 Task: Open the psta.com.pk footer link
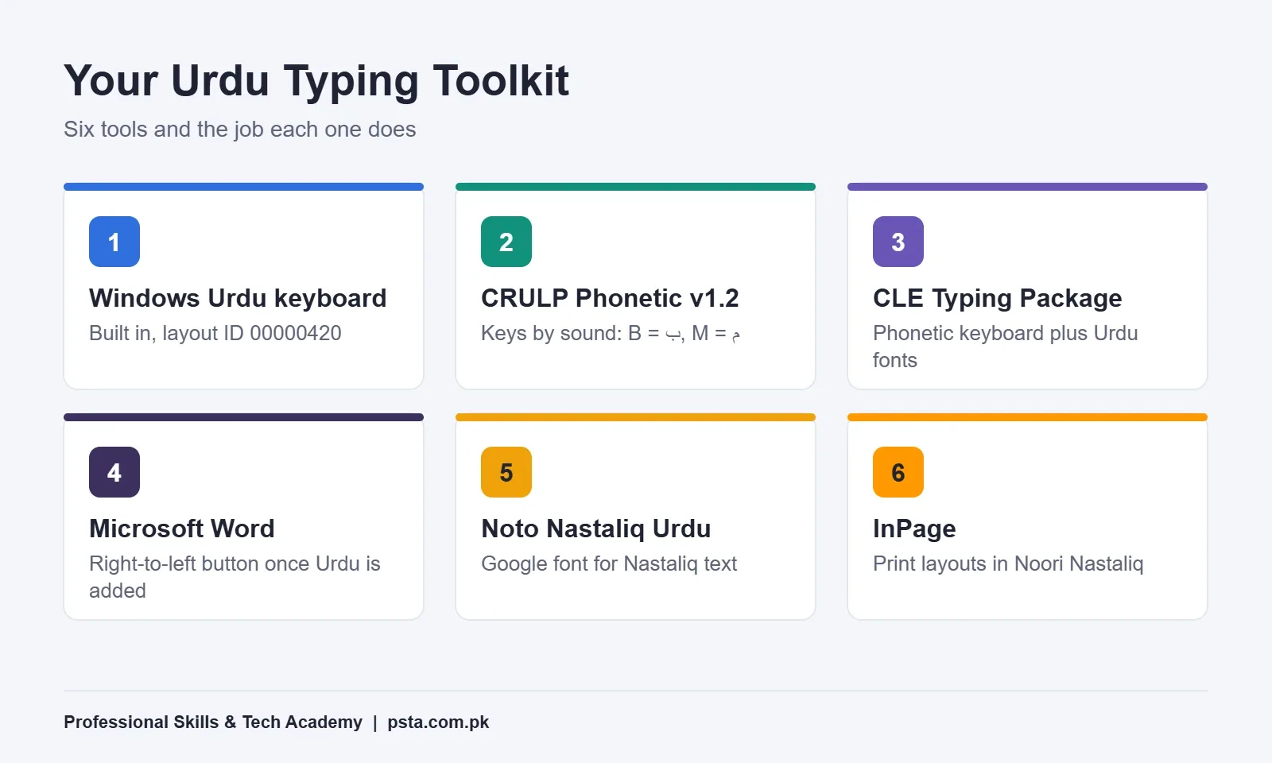(438, 722)
